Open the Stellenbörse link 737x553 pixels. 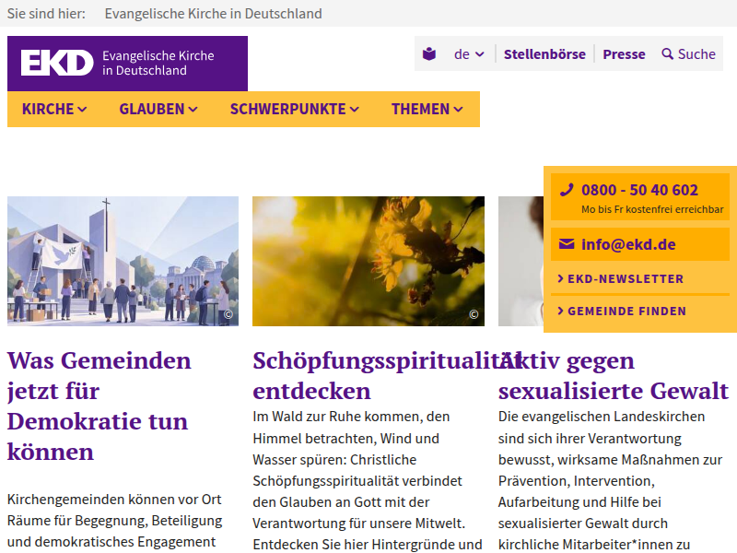(x=544, y=54)
